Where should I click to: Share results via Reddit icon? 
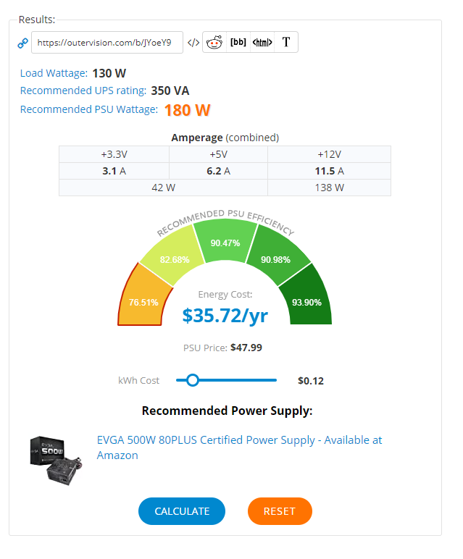[214, 42]
